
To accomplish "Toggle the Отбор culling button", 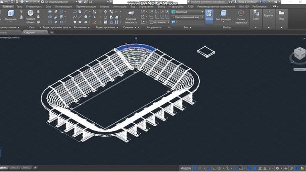I will 209,17.
